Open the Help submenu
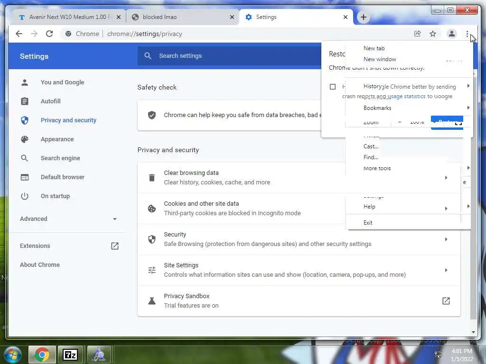Viewport: 486px width, 364px height. tap(369, 207)
